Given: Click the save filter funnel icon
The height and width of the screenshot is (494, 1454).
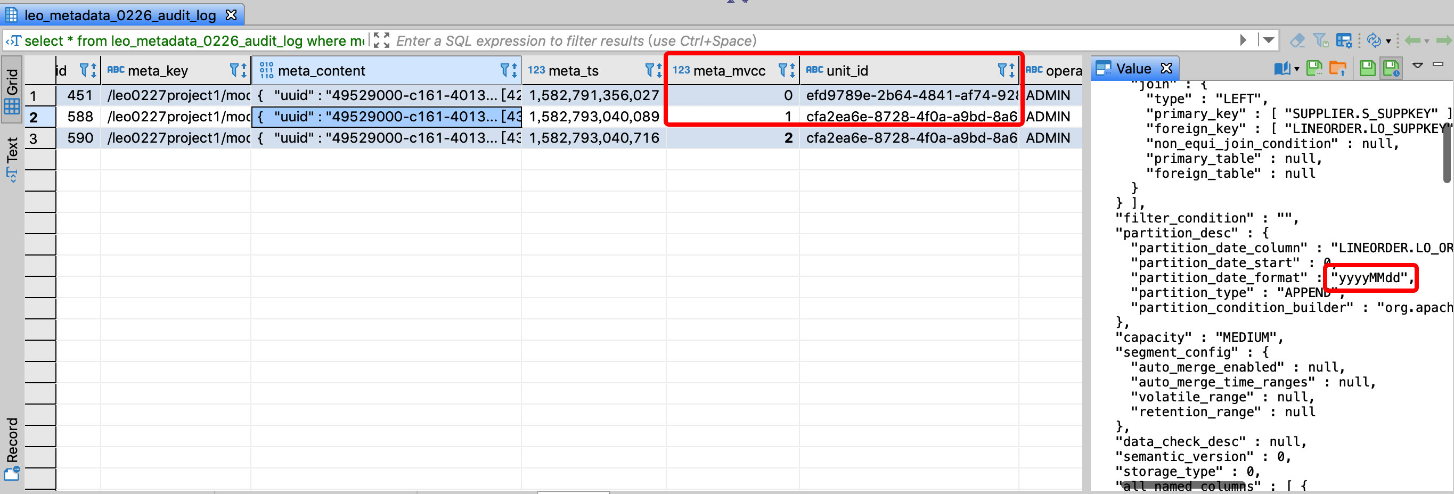Looking at the screenshot, I should click(x=1320, y=40).
